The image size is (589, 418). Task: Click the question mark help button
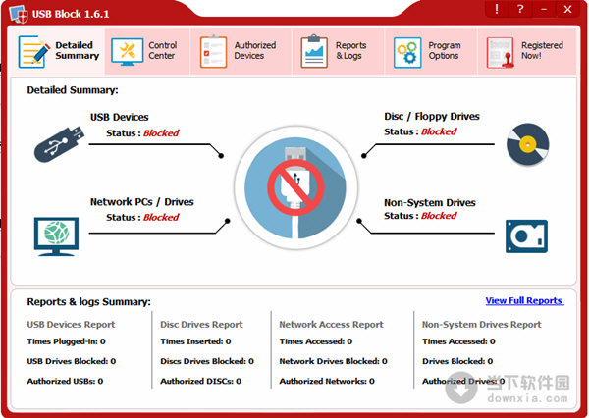tap(520, 9)
